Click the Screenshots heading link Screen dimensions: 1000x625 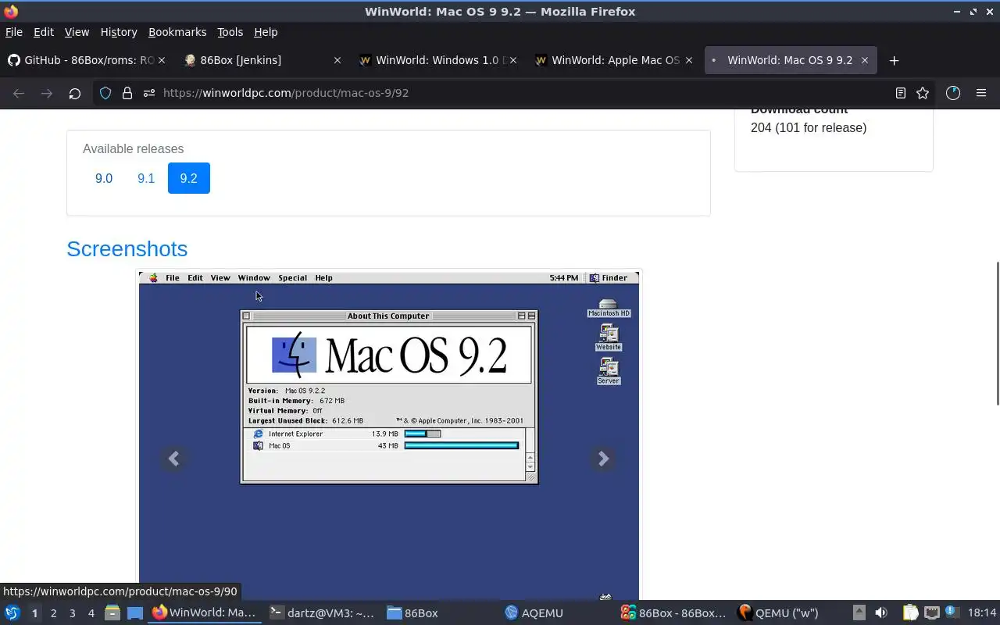[127, 248]
